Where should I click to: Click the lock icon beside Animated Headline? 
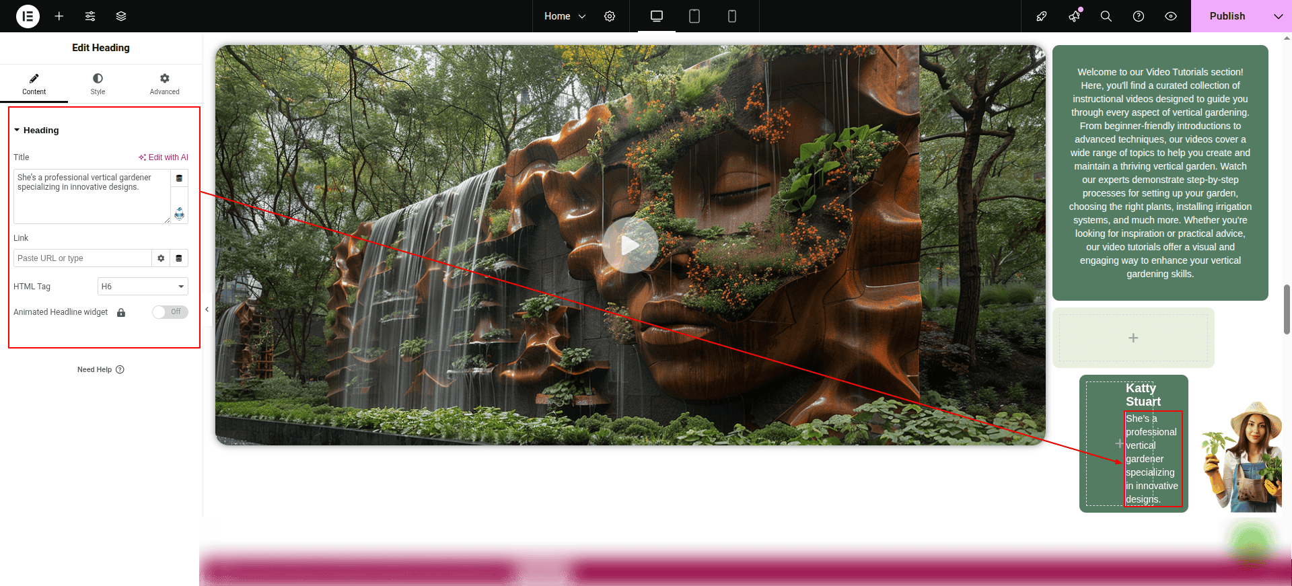point(121,312)
